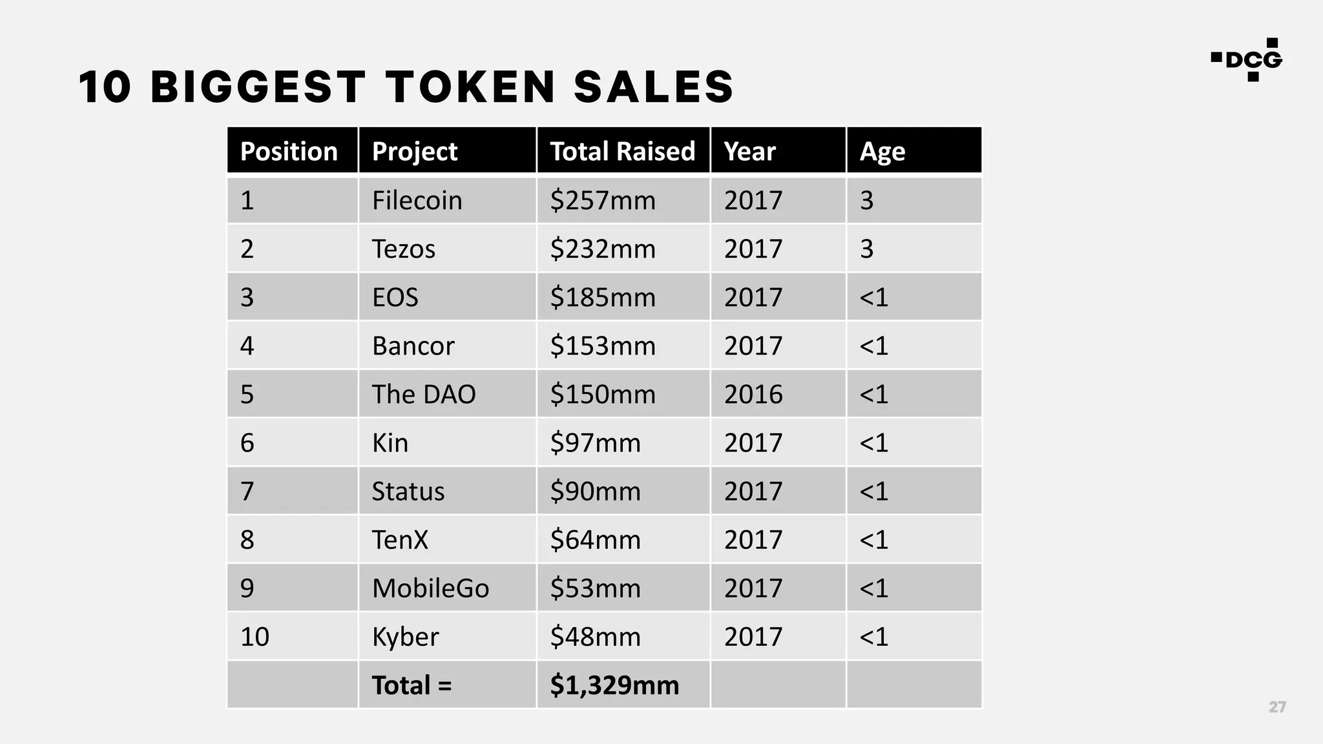Select the Total Raised column header

623,150
